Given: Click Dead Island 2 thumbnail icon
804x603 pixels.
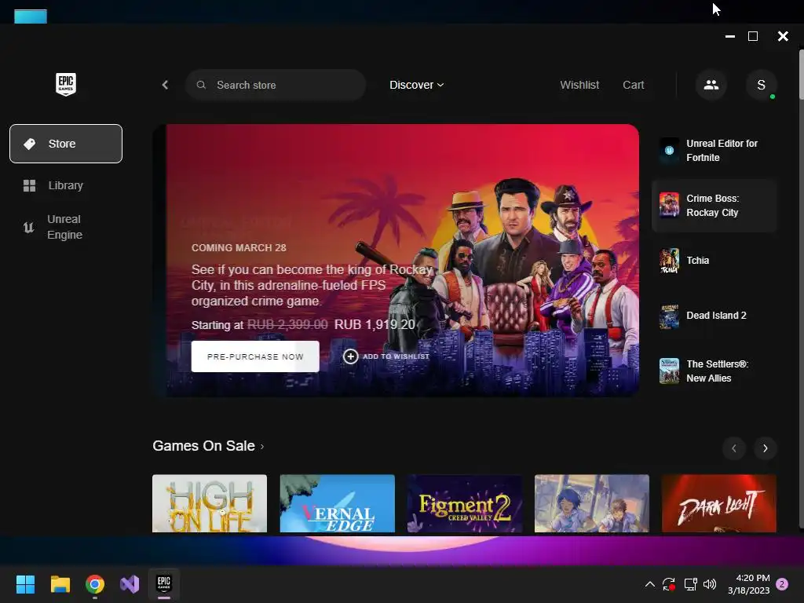Looking at the screenshot, I should (x=669, y=316).
